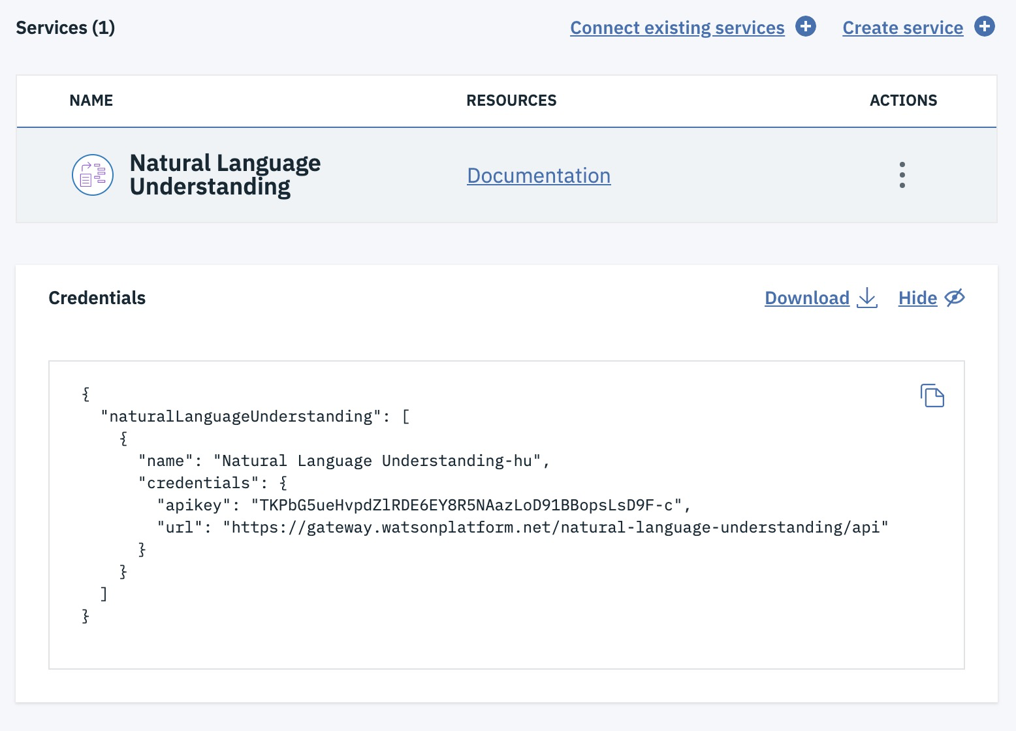Open the three-dot actions menu for the service
The image size is (1016, 731).
[902, 175]
